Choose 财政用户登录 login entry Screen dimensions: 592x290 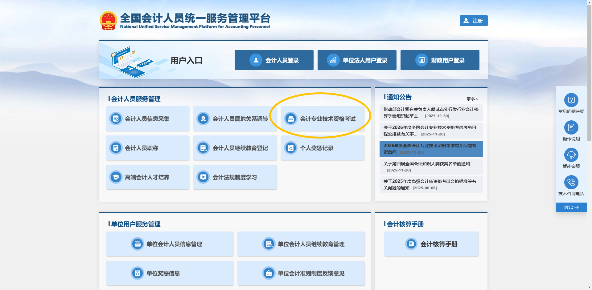(x=440, y=60)
